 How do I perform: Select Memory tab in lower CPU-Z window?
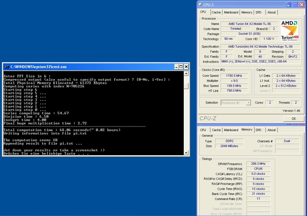(247, 130)
